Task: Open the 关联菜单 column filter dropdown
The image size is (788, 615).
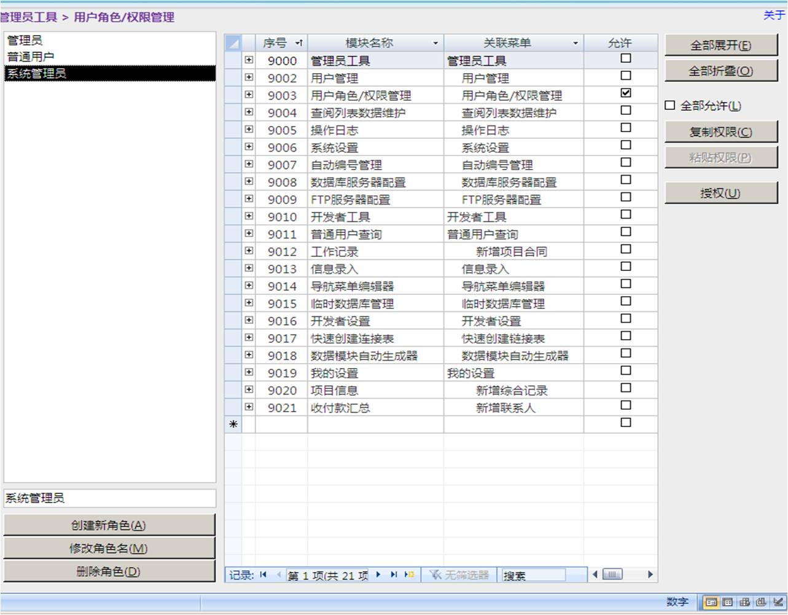Action: coord(575,43)
